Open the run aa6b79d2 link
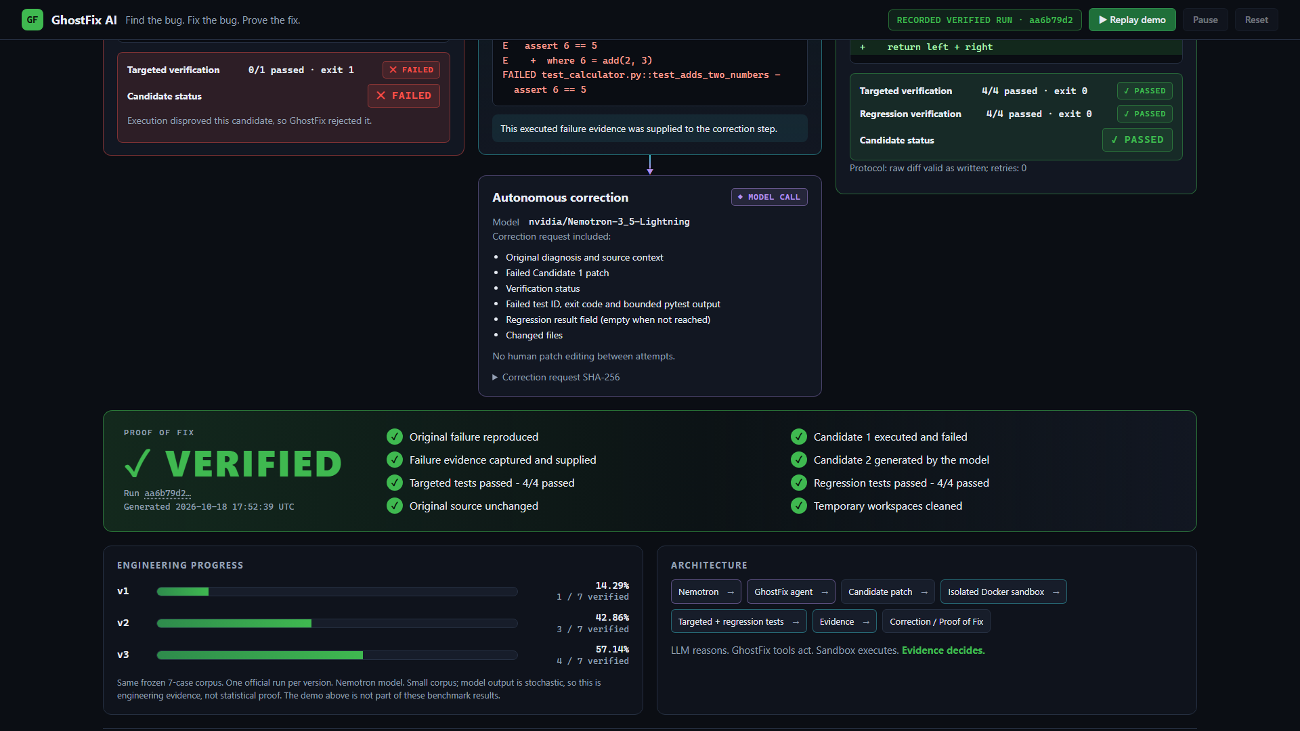 pos(167,493)
